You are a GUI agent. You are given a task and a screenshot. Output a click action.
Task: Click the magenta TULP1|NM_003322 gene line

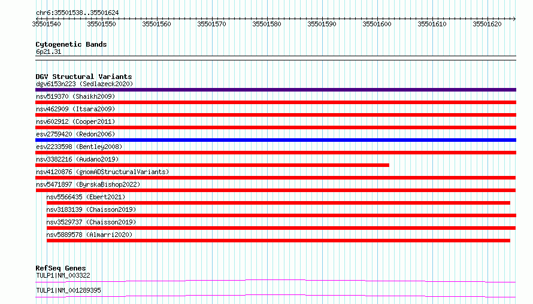point(275,281)
